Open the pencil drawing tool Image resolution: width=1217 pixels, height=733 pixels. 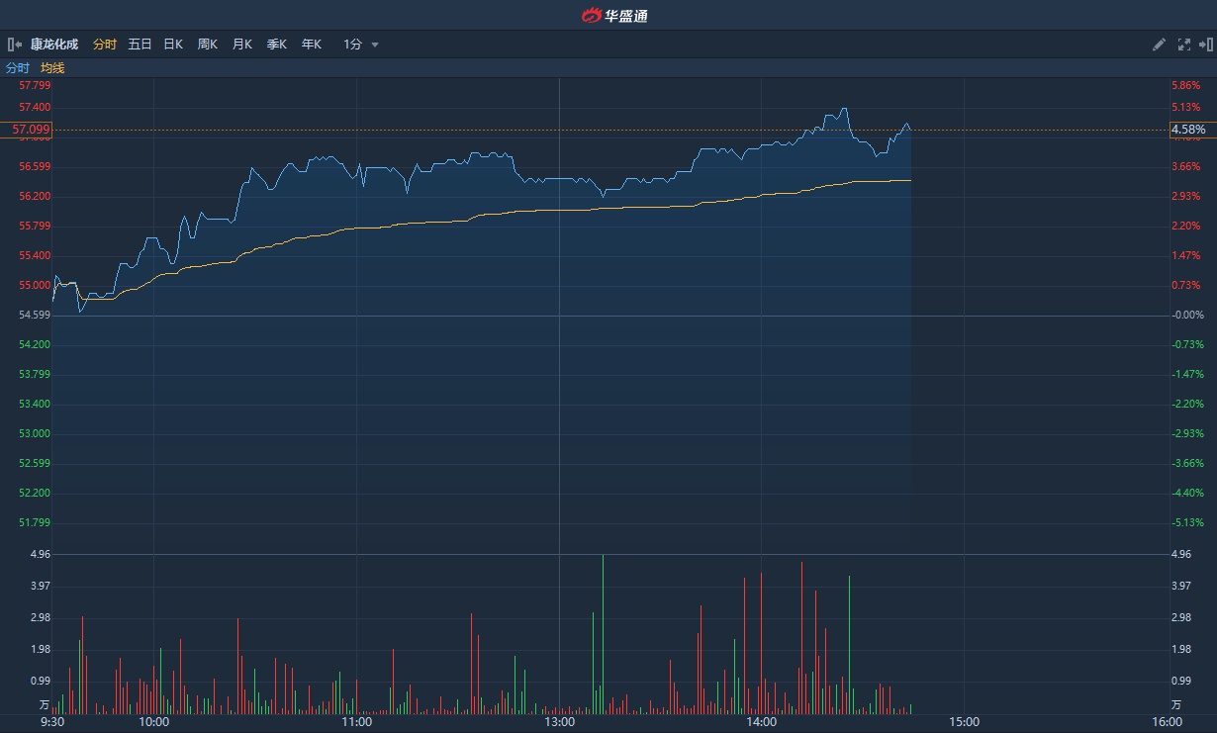coord(1160,45)
